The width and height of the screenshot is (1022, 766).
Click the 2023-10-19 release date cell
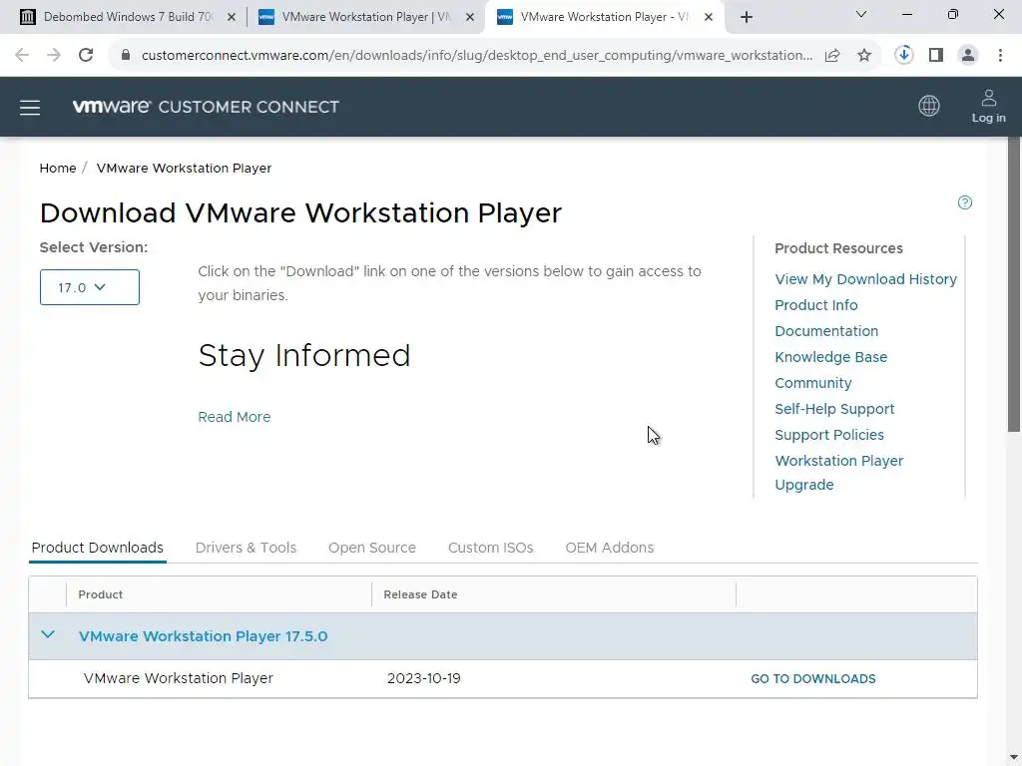pos(423,678)
